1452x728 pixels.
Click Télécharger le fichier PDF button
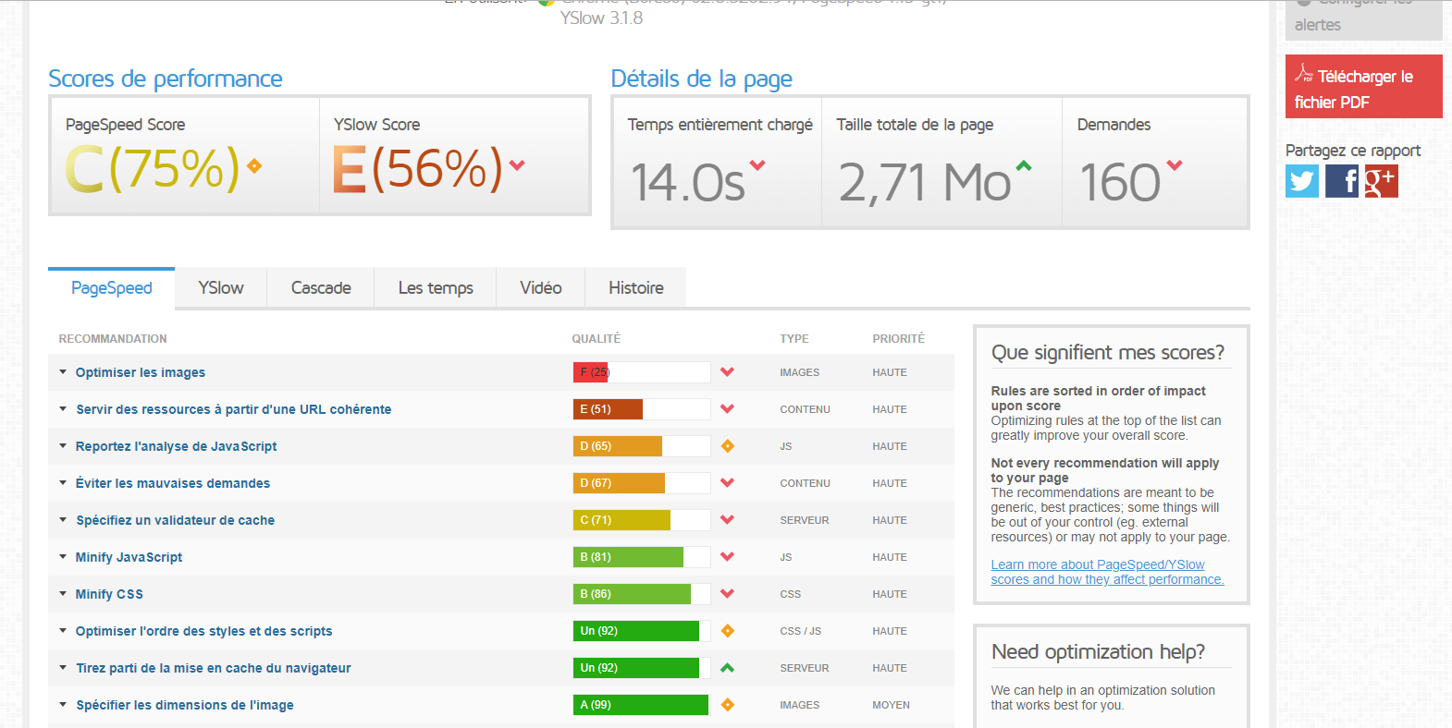coord(1363,87)
